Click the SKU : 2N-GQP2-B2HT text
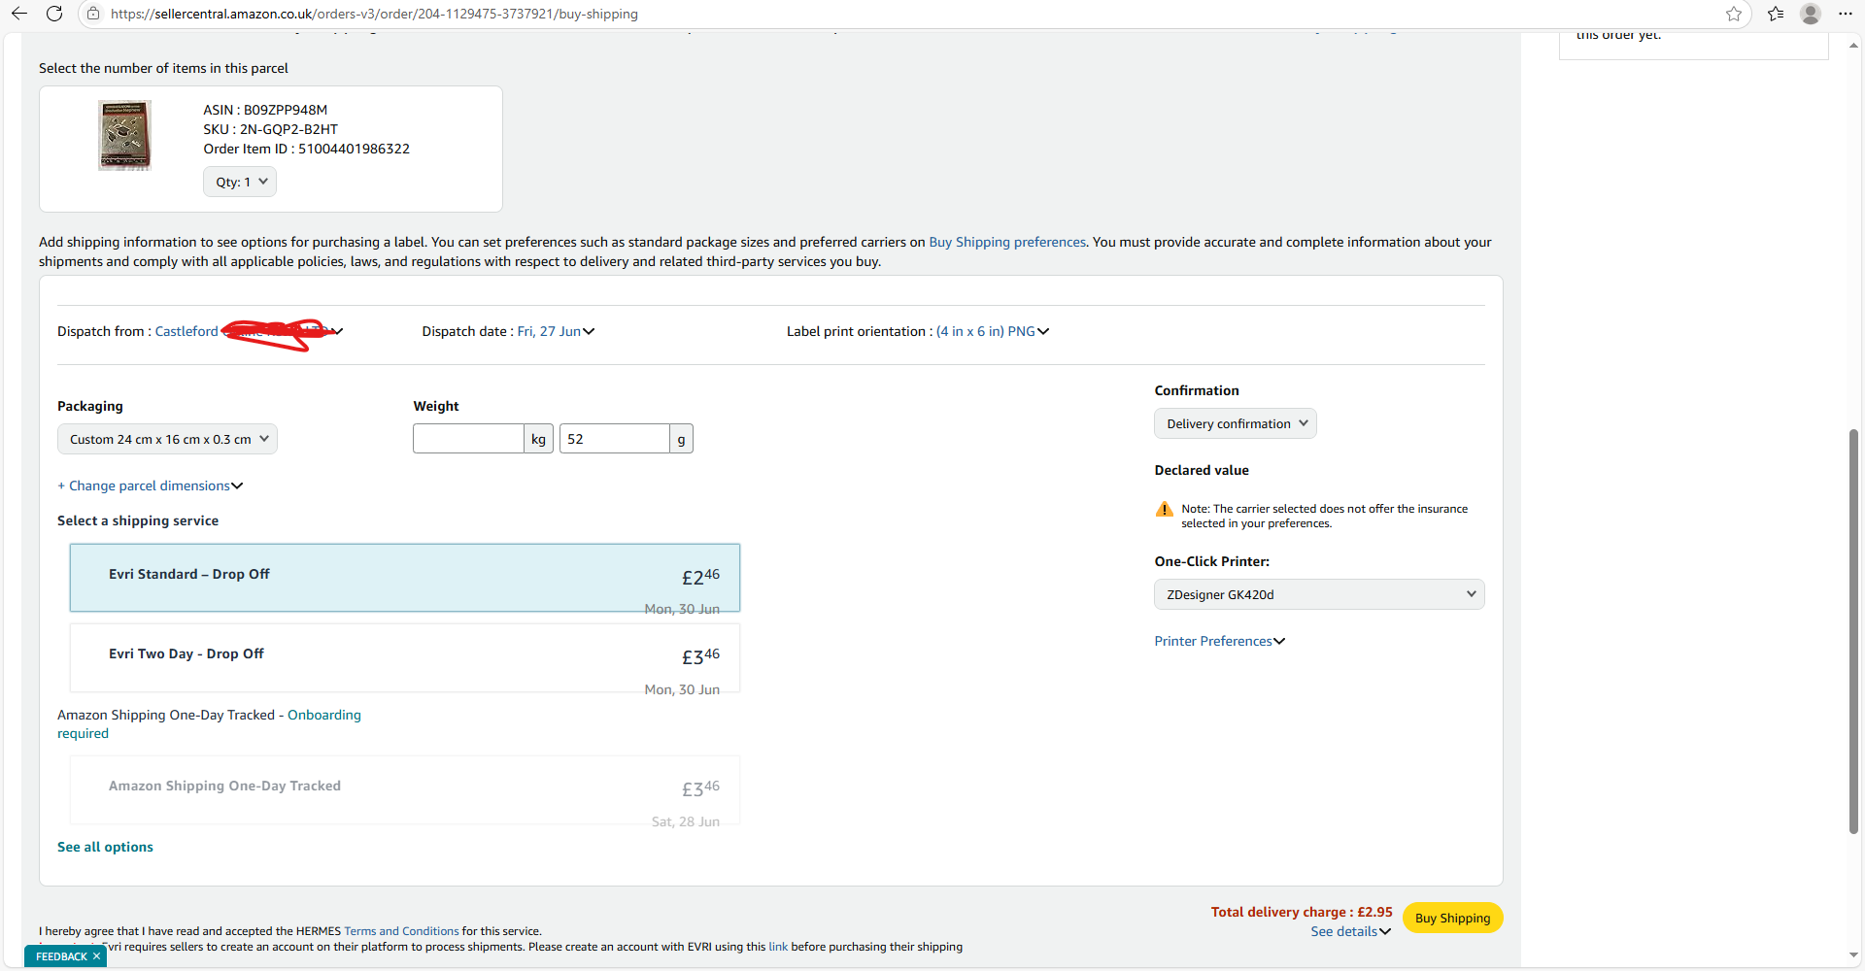This screenshot has height=971, width=1865. [270, 129]
